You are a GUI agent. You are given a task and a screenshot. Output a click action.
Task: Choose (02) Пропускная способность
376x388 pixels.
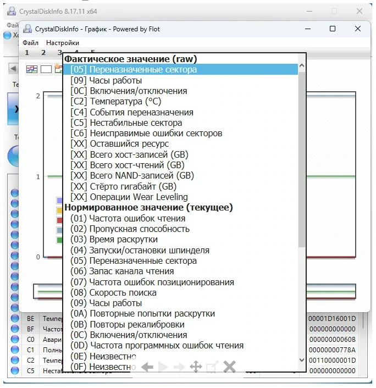180,229
